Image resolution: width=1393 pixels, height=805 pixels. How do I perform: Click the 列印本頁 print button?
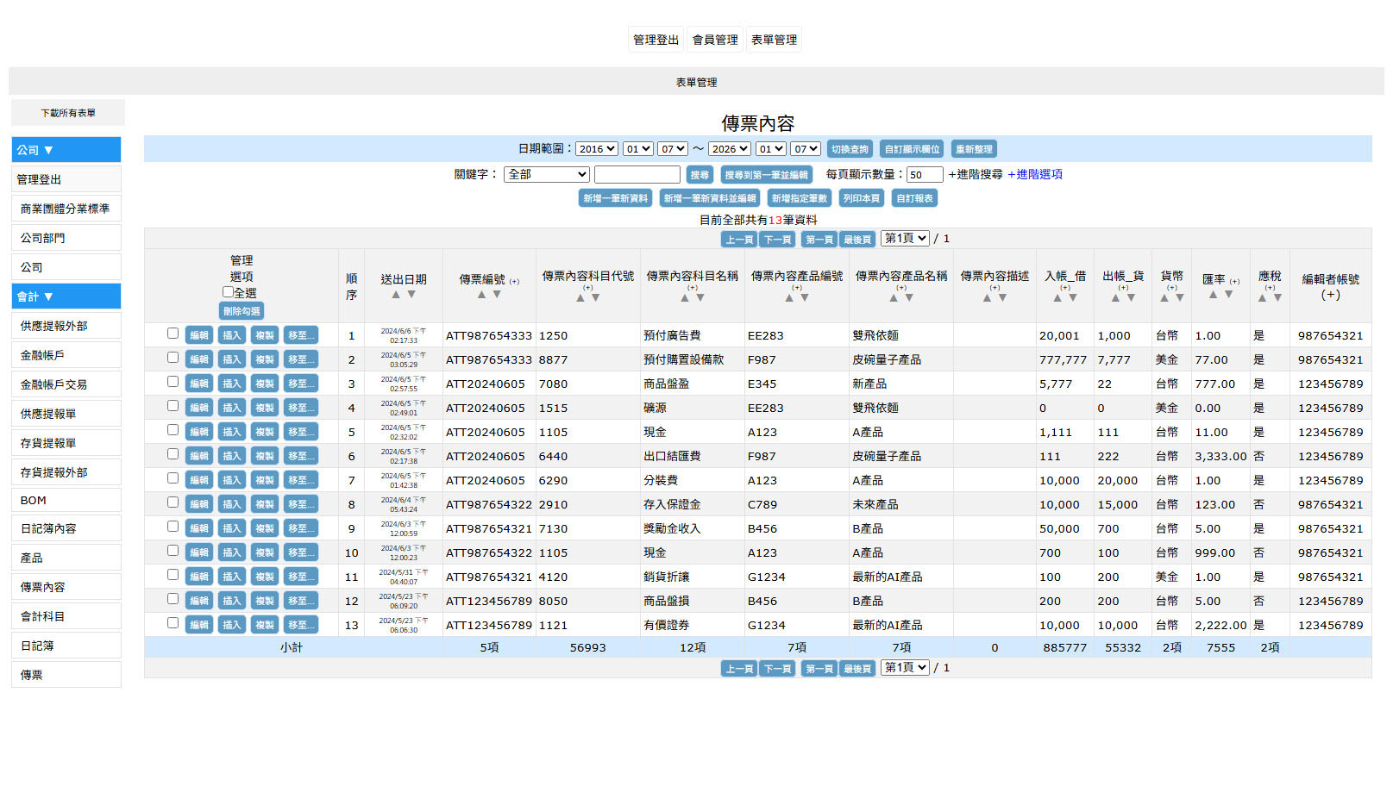pos(861,198)
